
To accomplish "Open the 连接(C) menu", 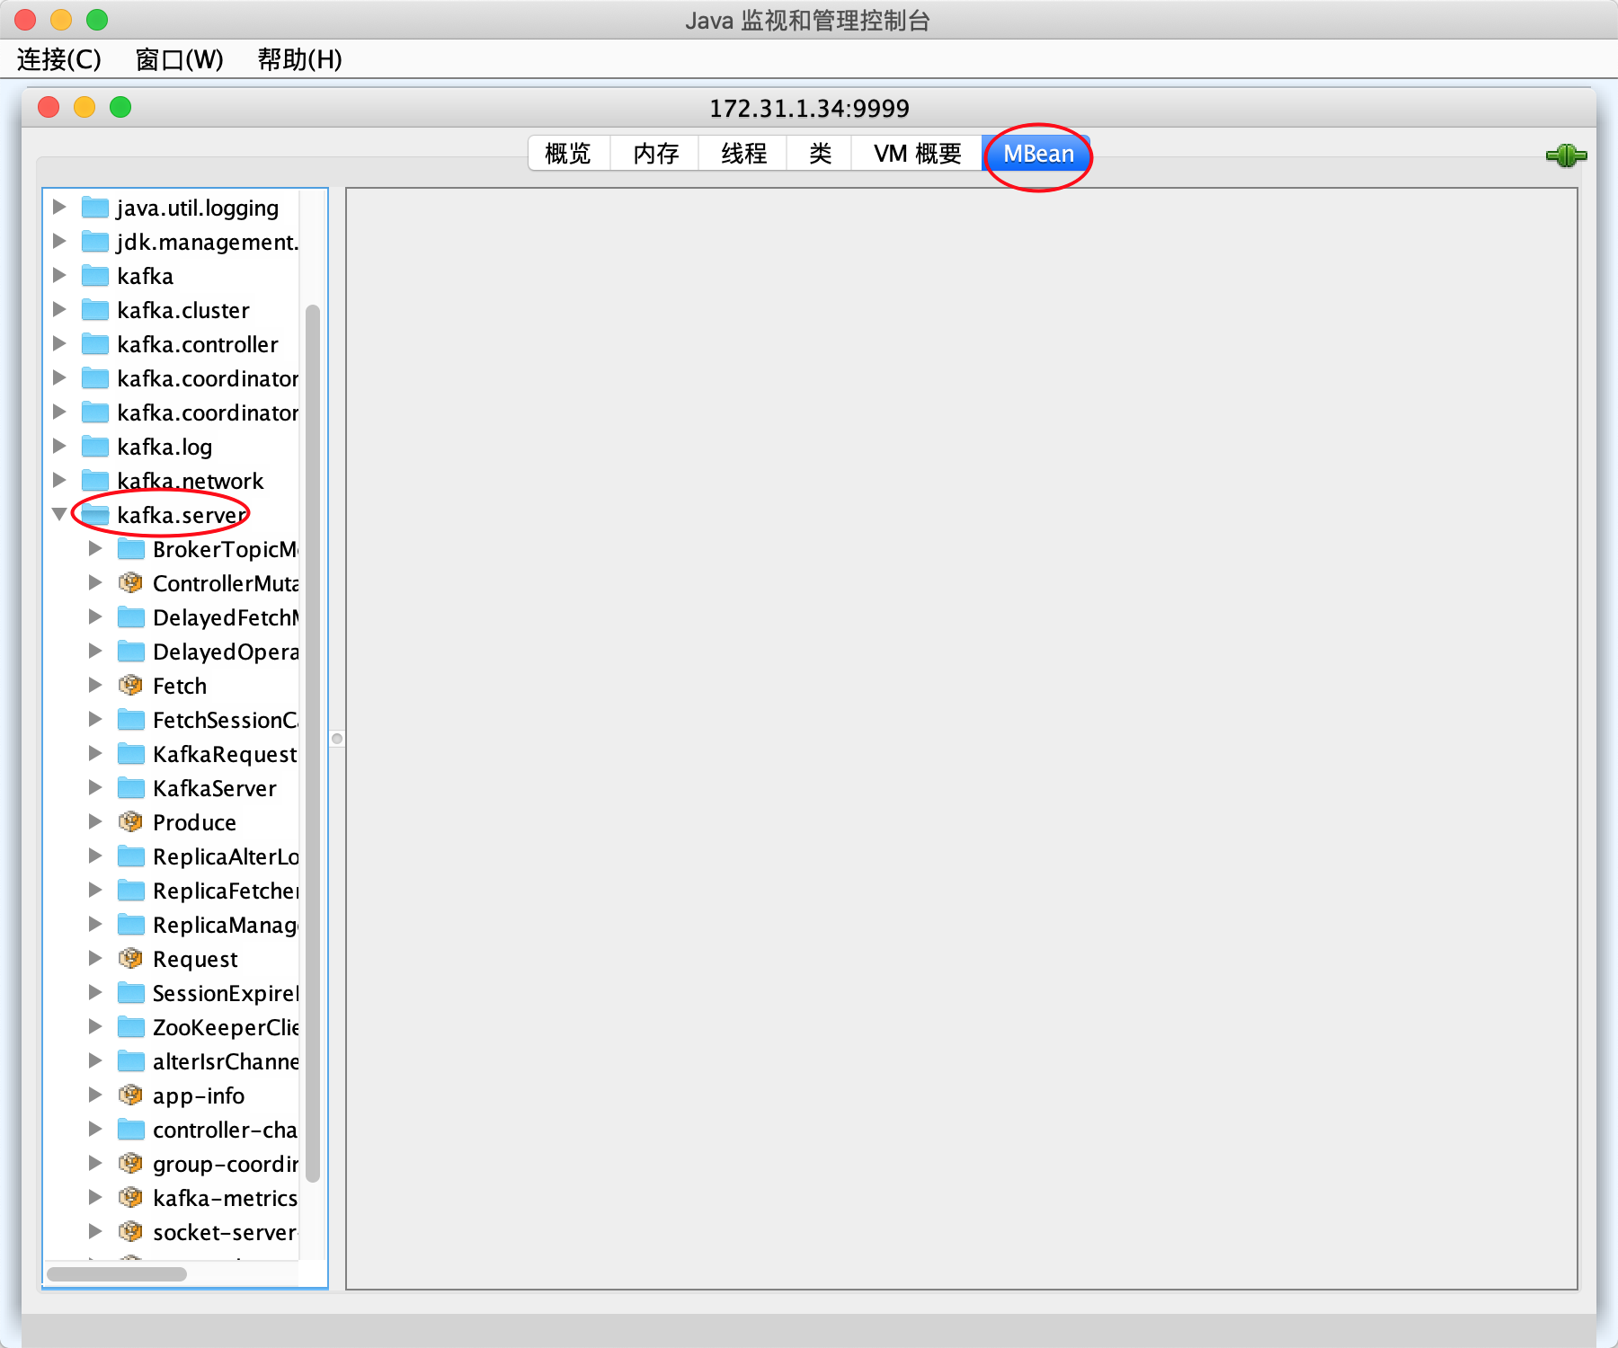I will (x=59, y=59).
